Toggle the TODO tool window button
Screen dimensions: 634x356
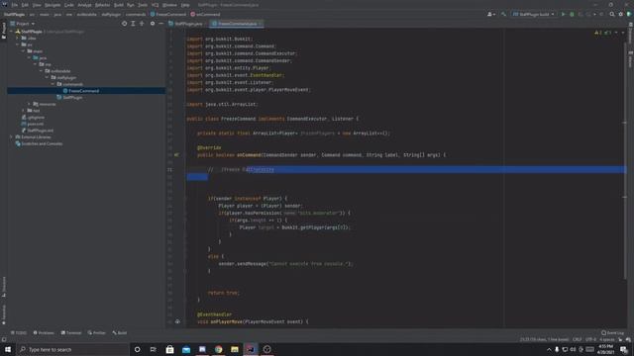(19, 333)
